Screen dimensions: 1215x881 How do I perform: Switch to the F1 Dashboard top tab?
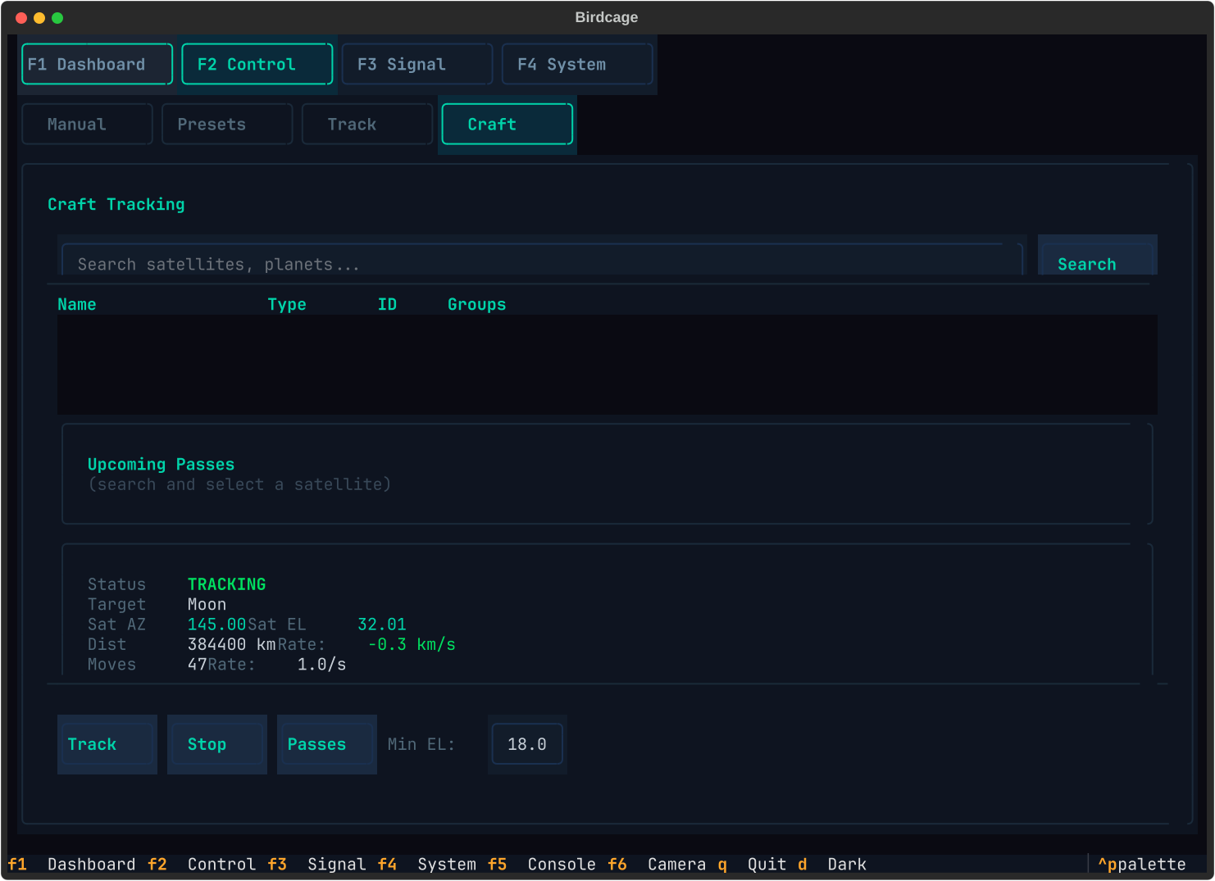click(x=97, y=64)
